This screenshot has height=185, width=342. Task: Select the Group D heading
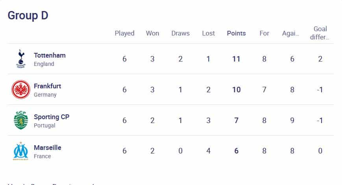[28, 15]
